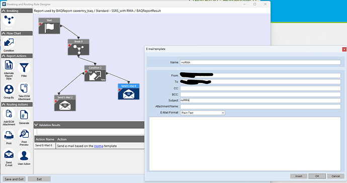Image resolution: width=347 pixels, height=183 pixels.
Task: Click into the BCC field
Action: (261, 95)
